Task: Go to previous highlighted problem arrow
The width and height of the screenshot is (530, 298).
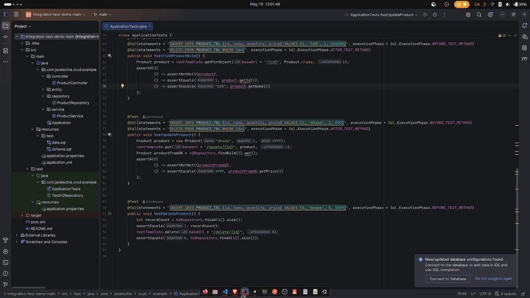Action: [x=510, y=36]
